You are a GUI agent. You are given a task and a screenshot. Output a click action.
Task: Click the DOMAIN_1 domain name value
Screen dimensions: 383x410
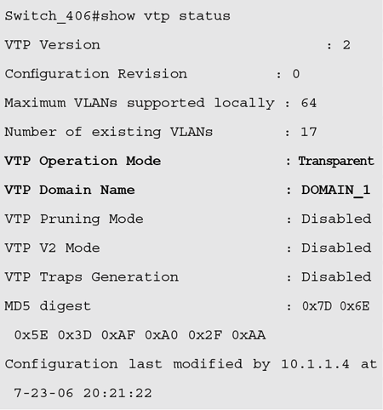pyautogui.click(x=335, y=191)
